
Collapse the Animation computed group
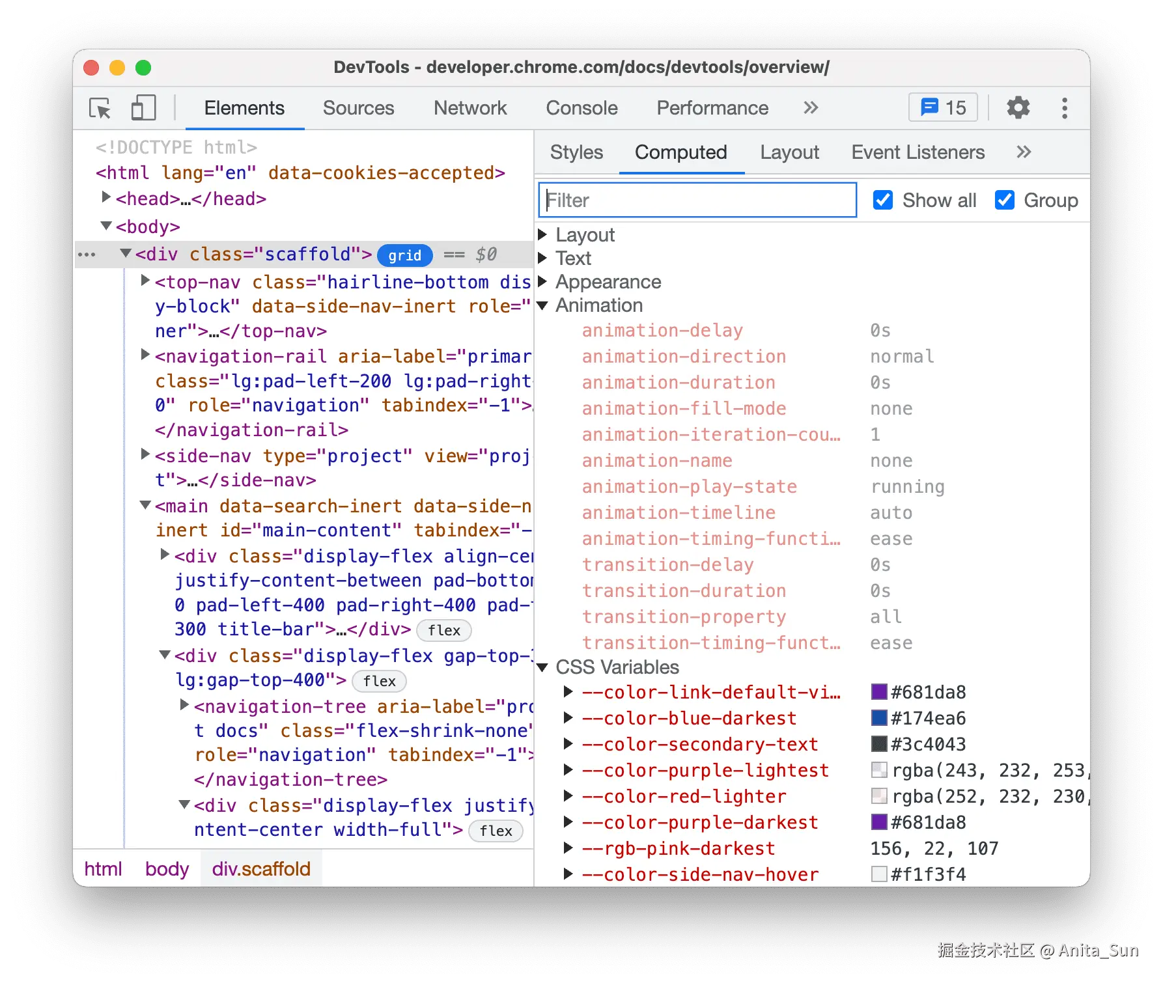(x=542, y=305)
